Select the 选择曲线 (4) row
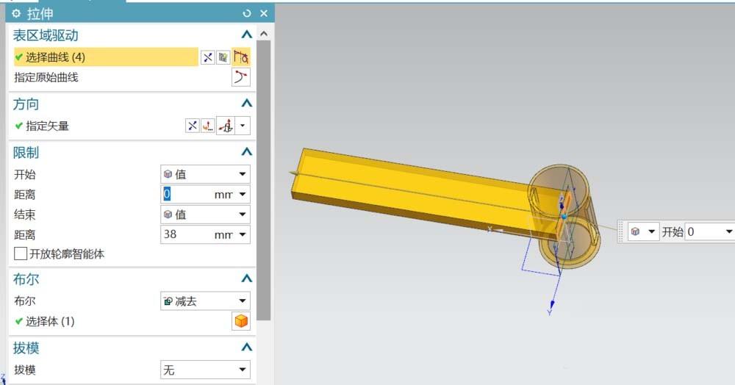735x385 pixels. [x=106, y=57]
